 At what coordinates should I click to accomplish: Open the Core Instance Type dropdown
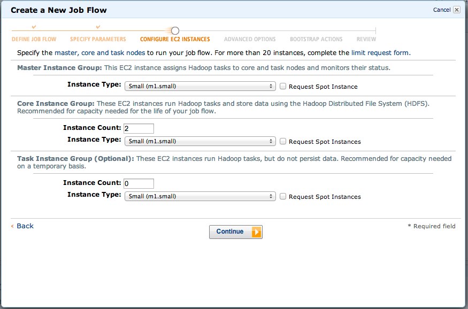coord(200,141)
